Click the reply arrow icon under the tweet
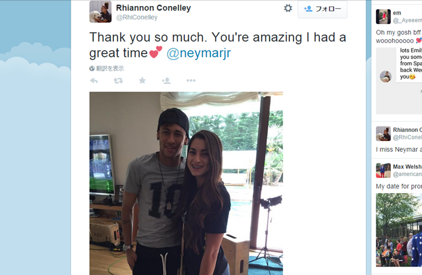The height and width of the screenshot is (275, 422). 94,80
